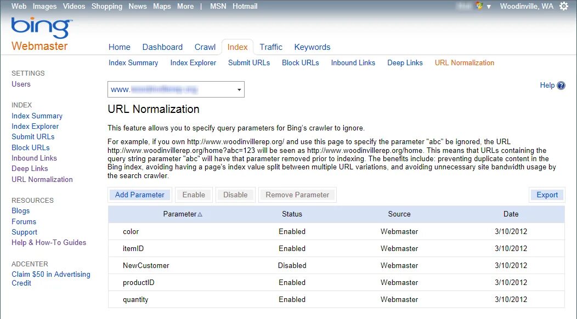The image size is (577, 319).
Task: Click the Remove Parameter button
Action: 297,195
